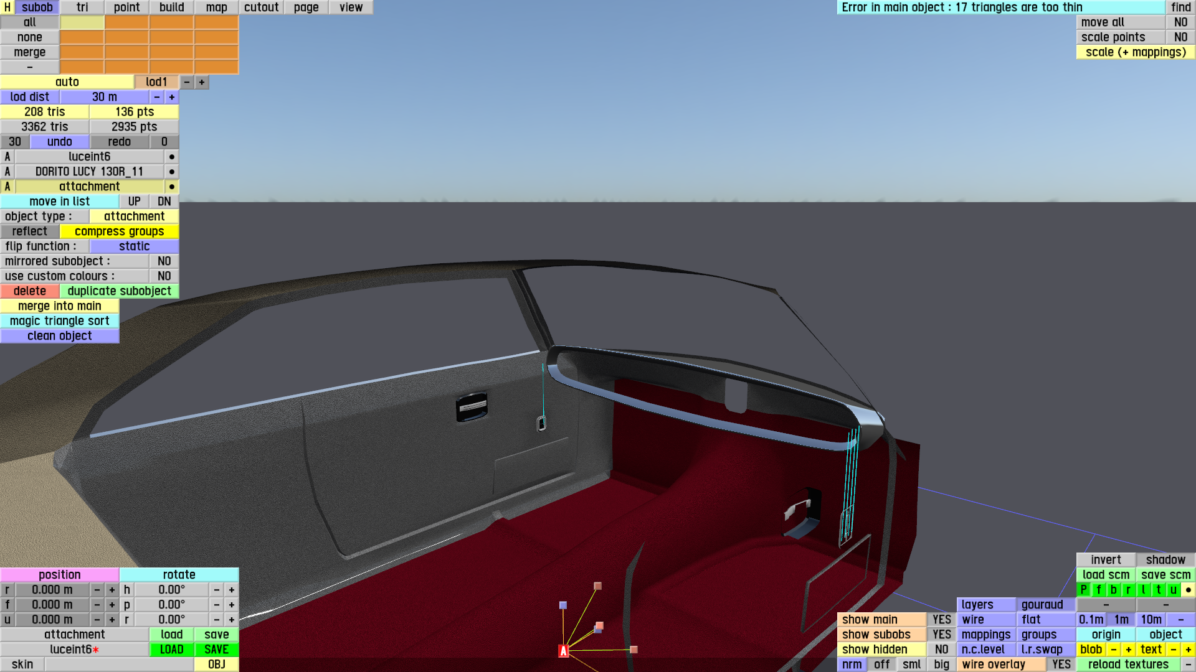
Task: Open the cutout tab
Action: (261, 7)
